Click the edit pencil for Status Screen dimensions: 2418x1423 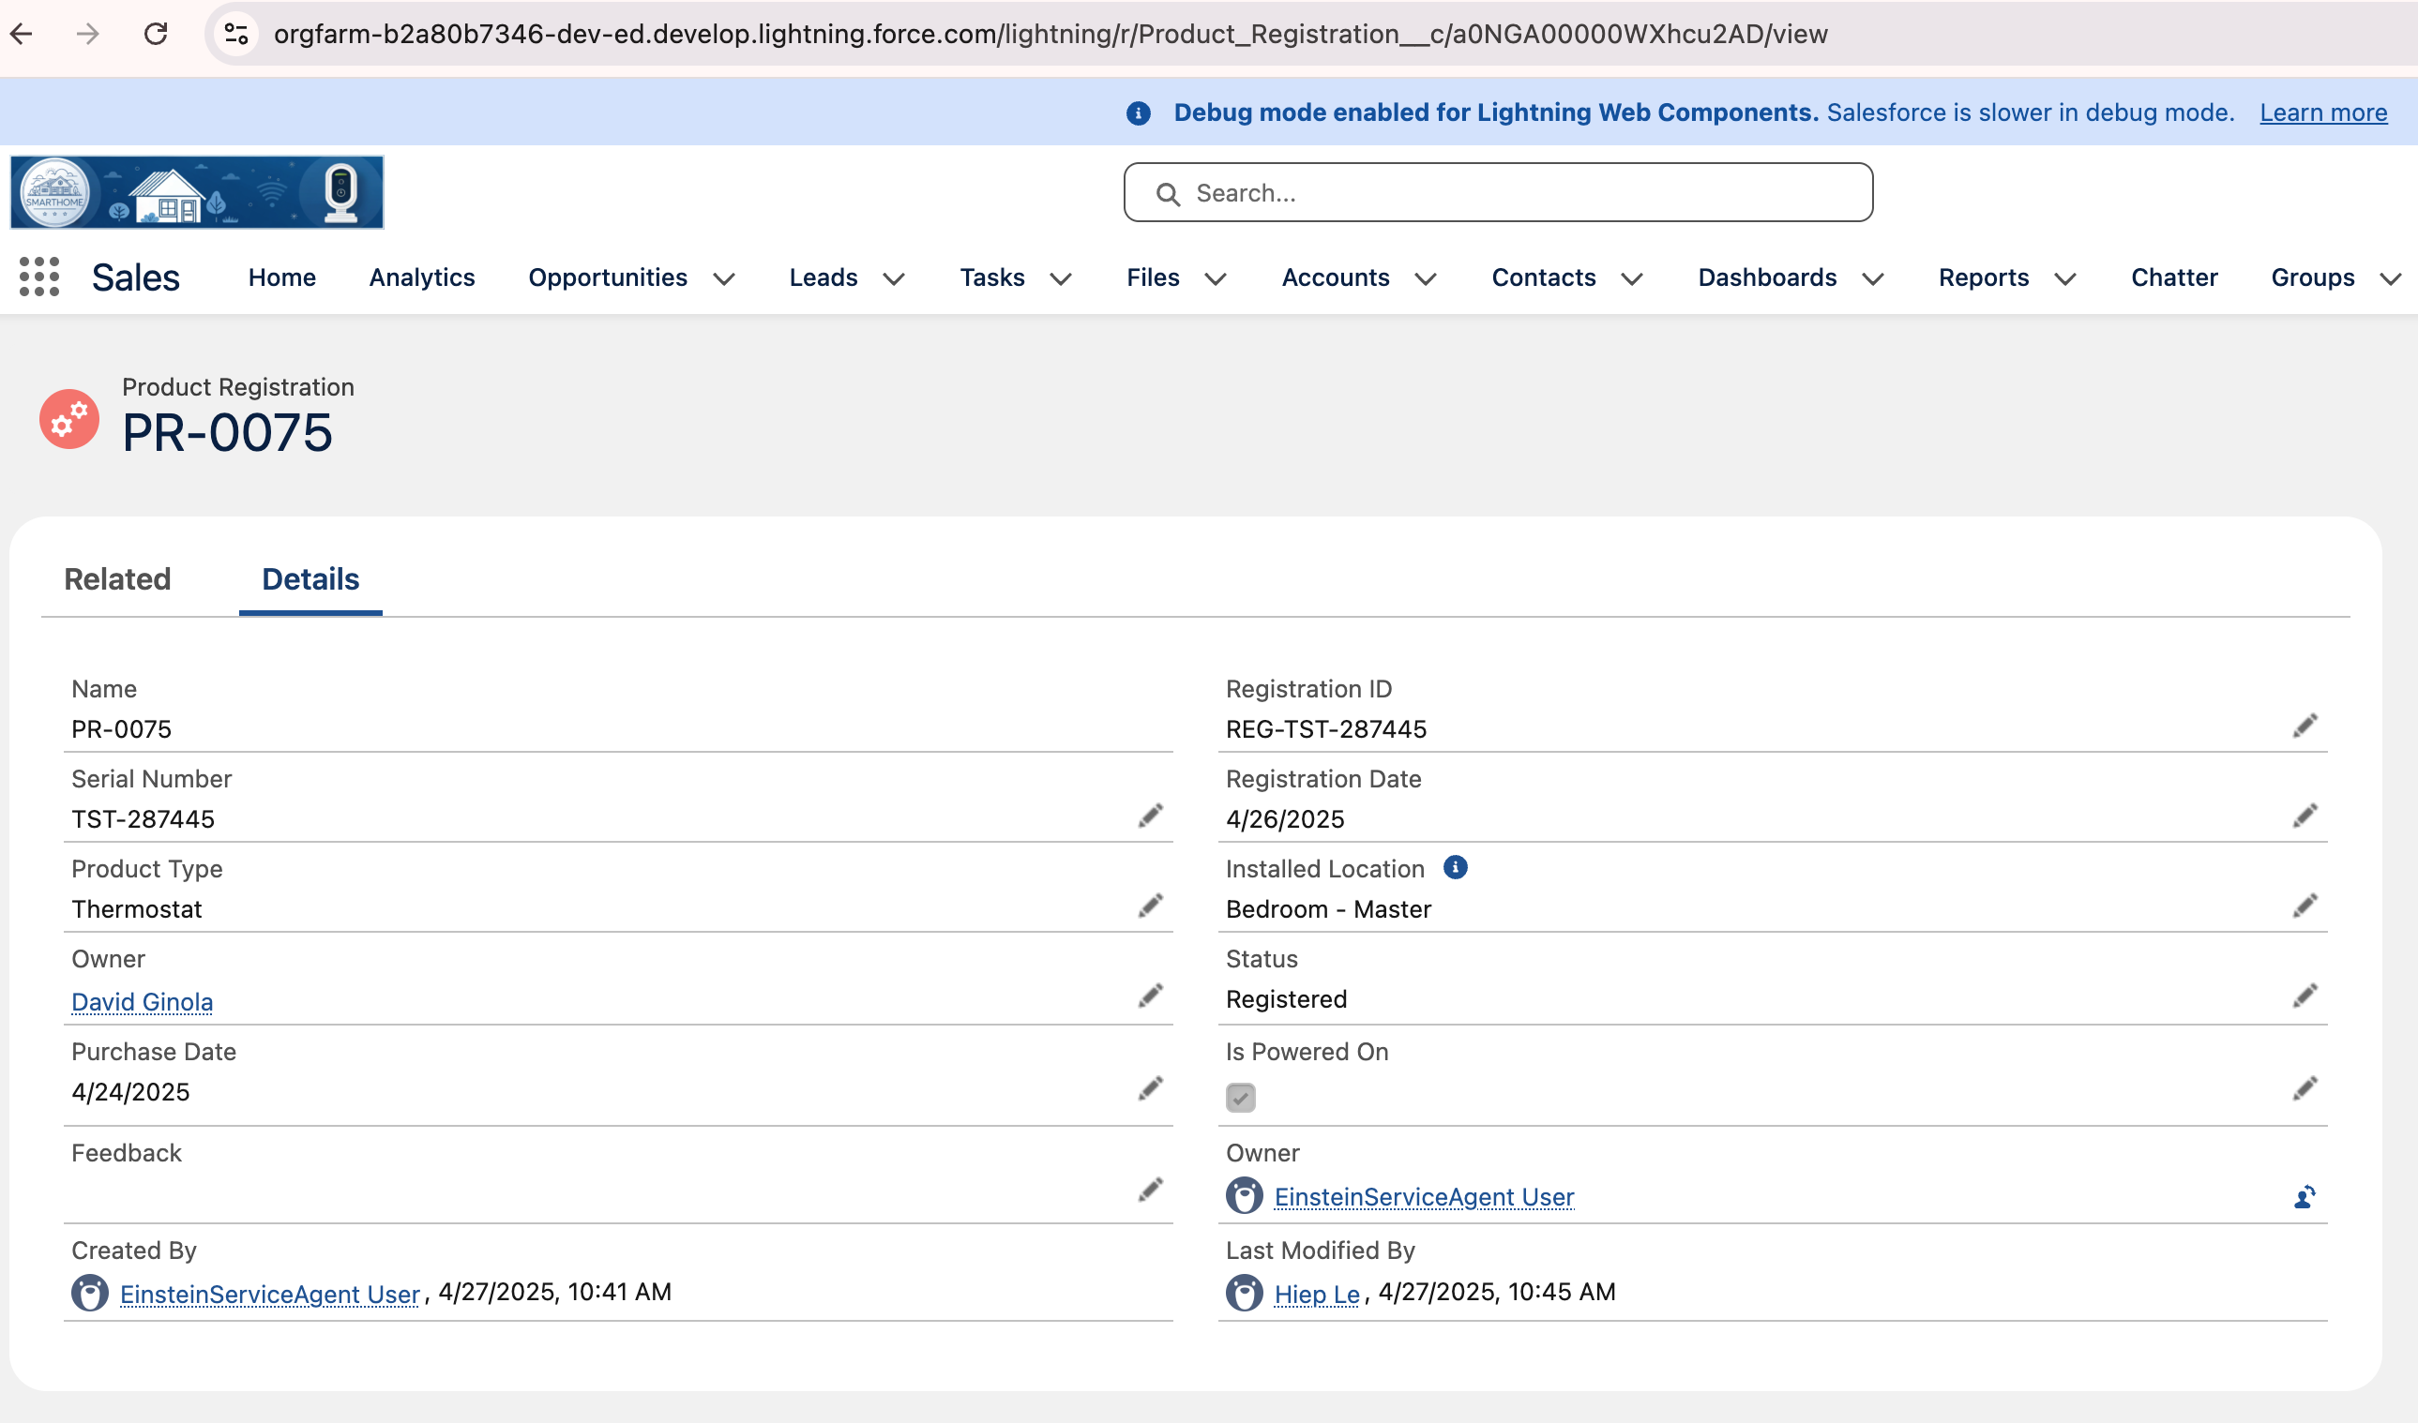pyautogui.click(x=2305, y=996)
